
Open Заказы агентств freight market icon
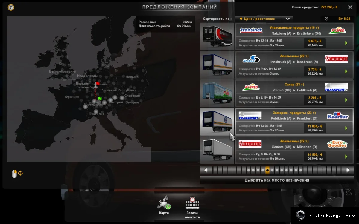pyautogui.click(x=192, y=207)
